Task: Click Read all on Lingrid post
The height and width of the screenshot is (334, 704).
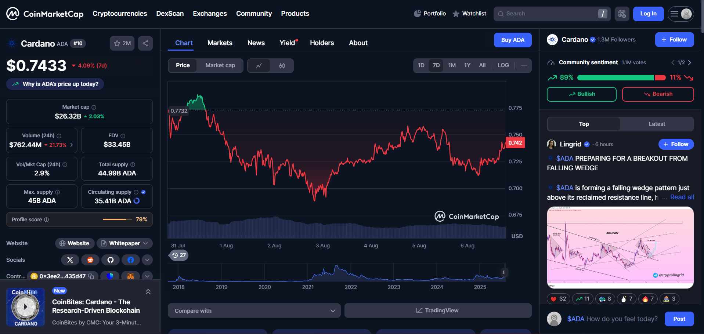Action: pyautogui.click(x=682, y=197)
